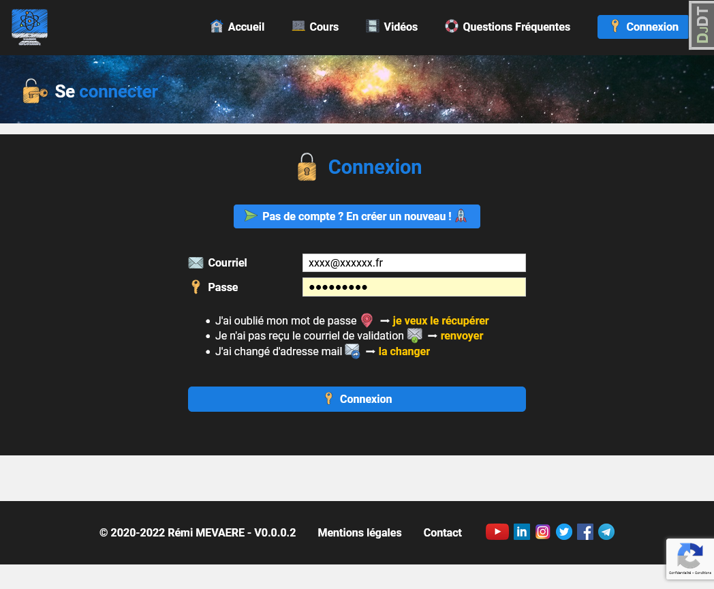Click the 'renvoyer' validation email link
714x589 pixels.
point(462,336)
